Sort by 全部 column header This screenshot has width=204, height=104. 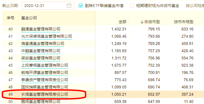pos(123,22)
